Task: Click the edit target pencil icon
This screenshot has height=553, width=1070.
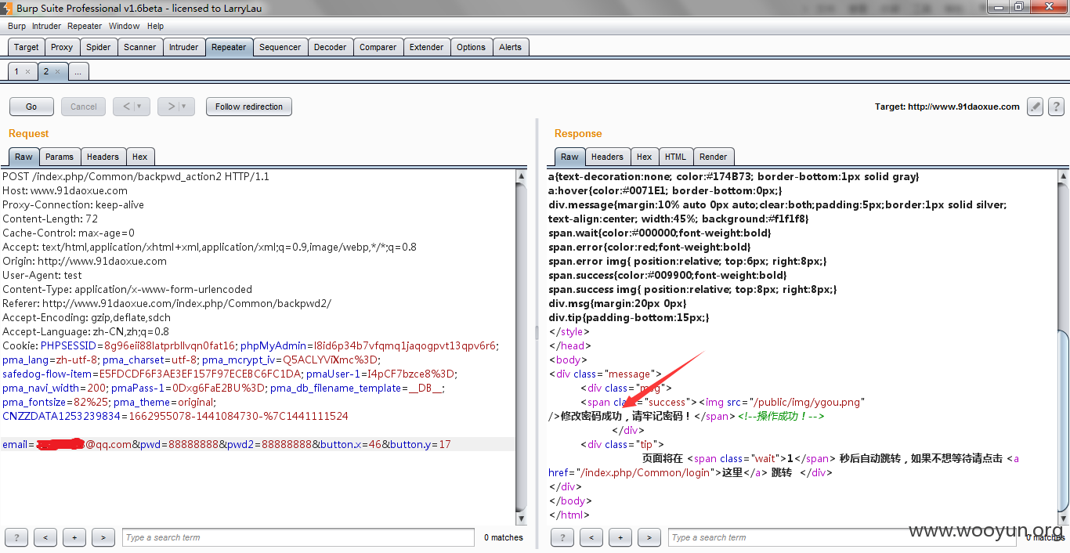Action: pos(1036,107)
